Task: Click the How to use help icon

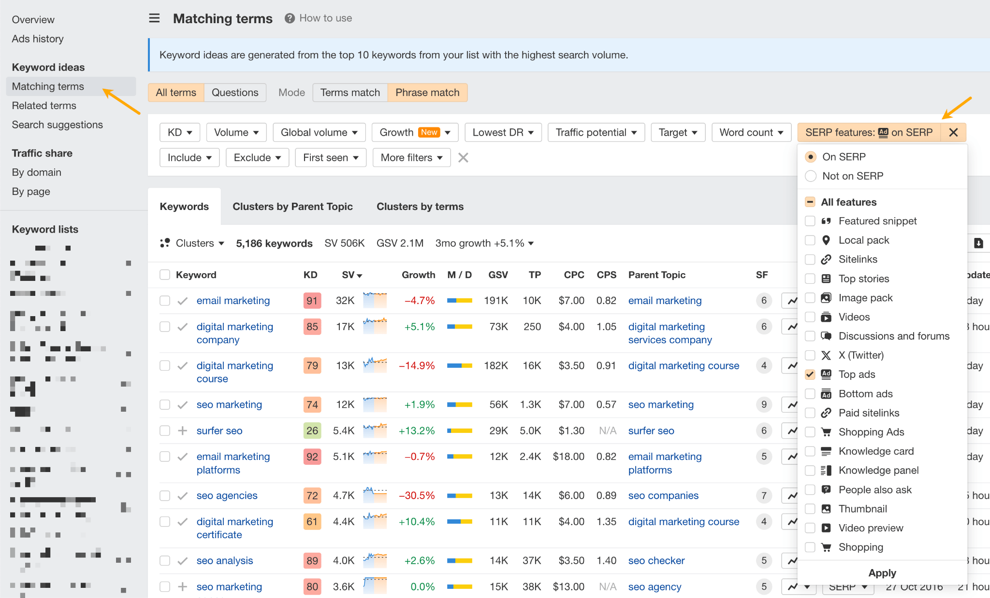Action: (289, 18)
